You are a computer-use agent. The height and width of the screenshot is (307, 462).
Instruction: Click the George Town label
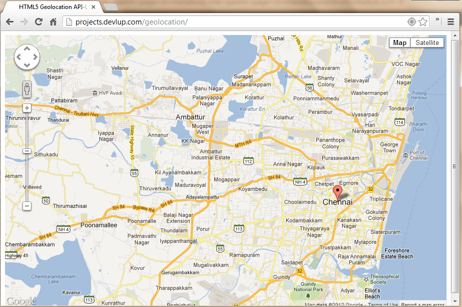tap(389, 147)
